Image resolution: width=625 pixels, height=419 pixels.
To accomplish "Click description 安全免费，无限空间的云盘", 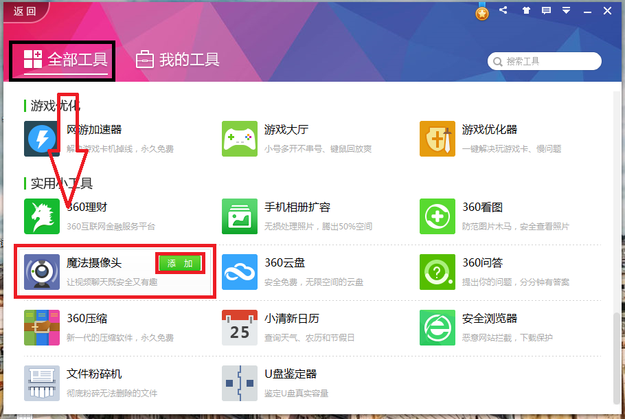I will click(314, 282).
